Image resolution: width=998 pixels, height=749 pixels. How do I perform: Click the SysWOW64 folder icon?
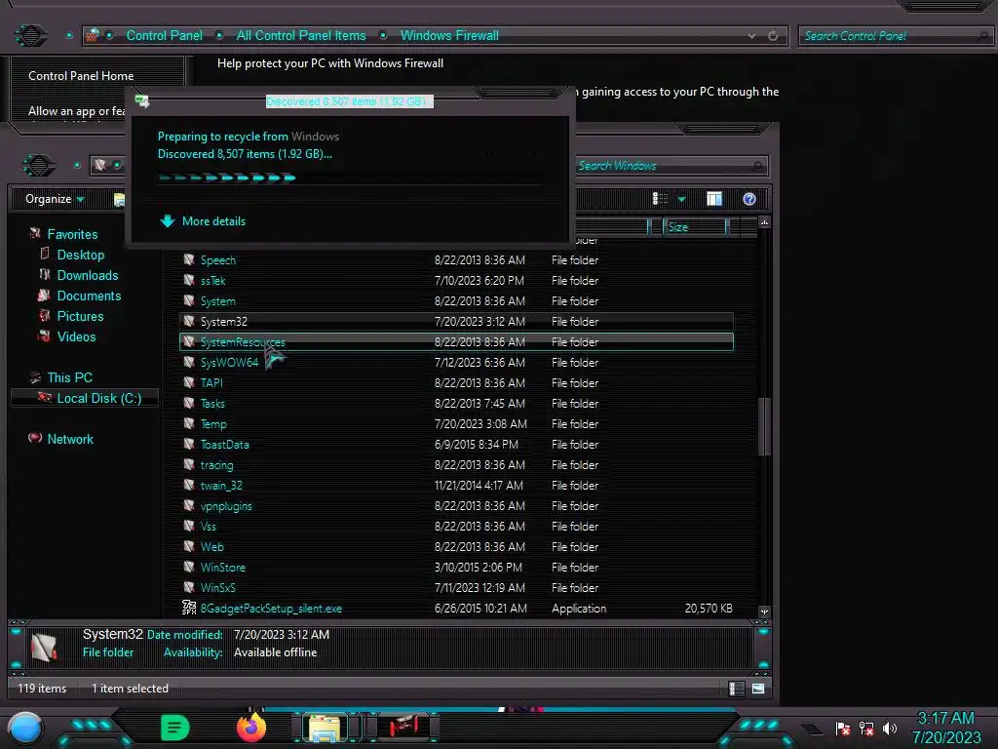click(x=189, y=363)
